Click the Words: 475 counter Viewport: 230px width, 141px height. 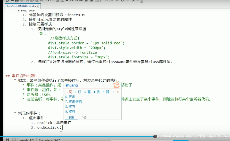click(x=27, y=140)
